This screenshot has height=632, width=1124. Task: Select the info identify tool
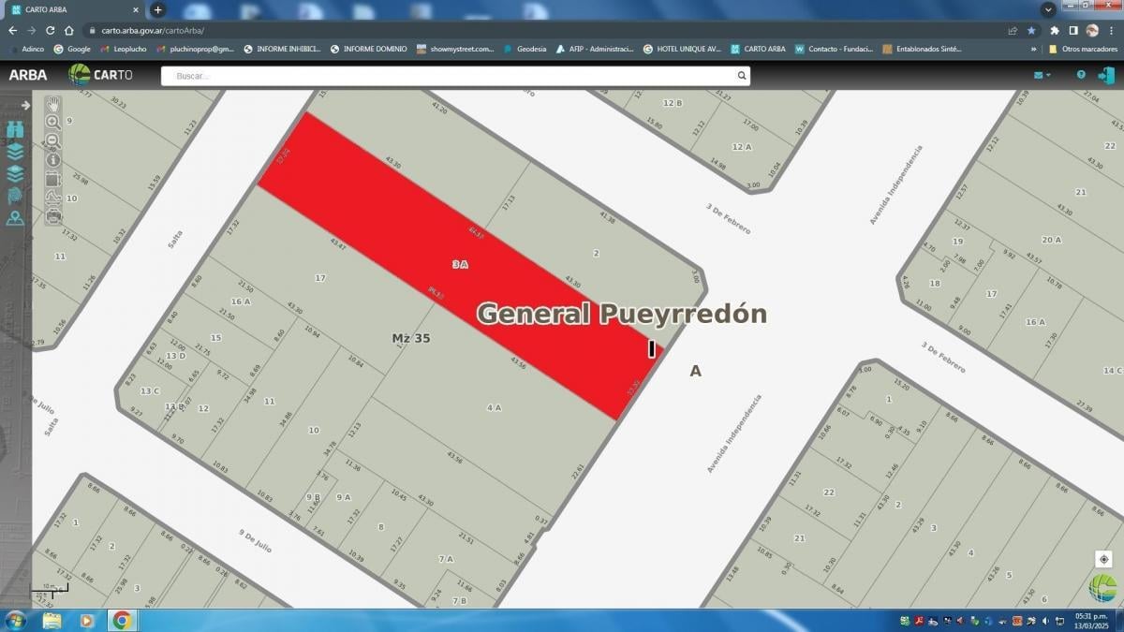coord(53,160)
